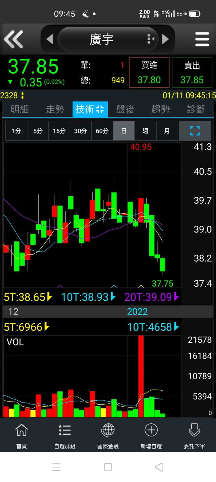Go to previous stock with left arrow
This screenshot has width=216, height=482.
click(50, 39)
